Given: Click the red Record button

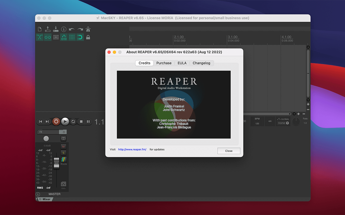Looking at the screenshot, I should (x=56, y=122).
